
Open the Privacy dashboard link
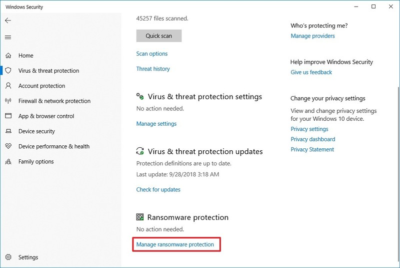(x=313, y=139)
